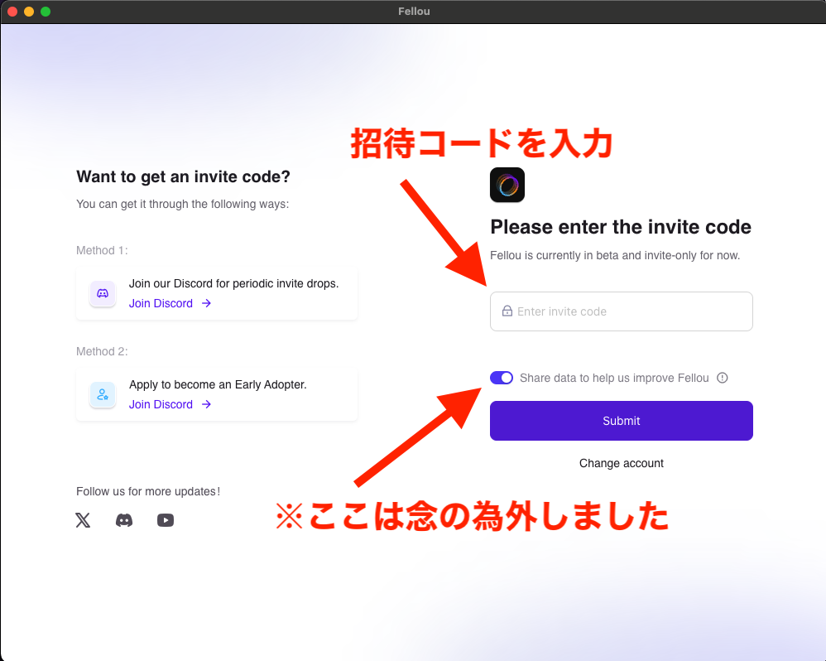Open the YouTube social icon
826x661 pixels.
(x=166, y=520)
